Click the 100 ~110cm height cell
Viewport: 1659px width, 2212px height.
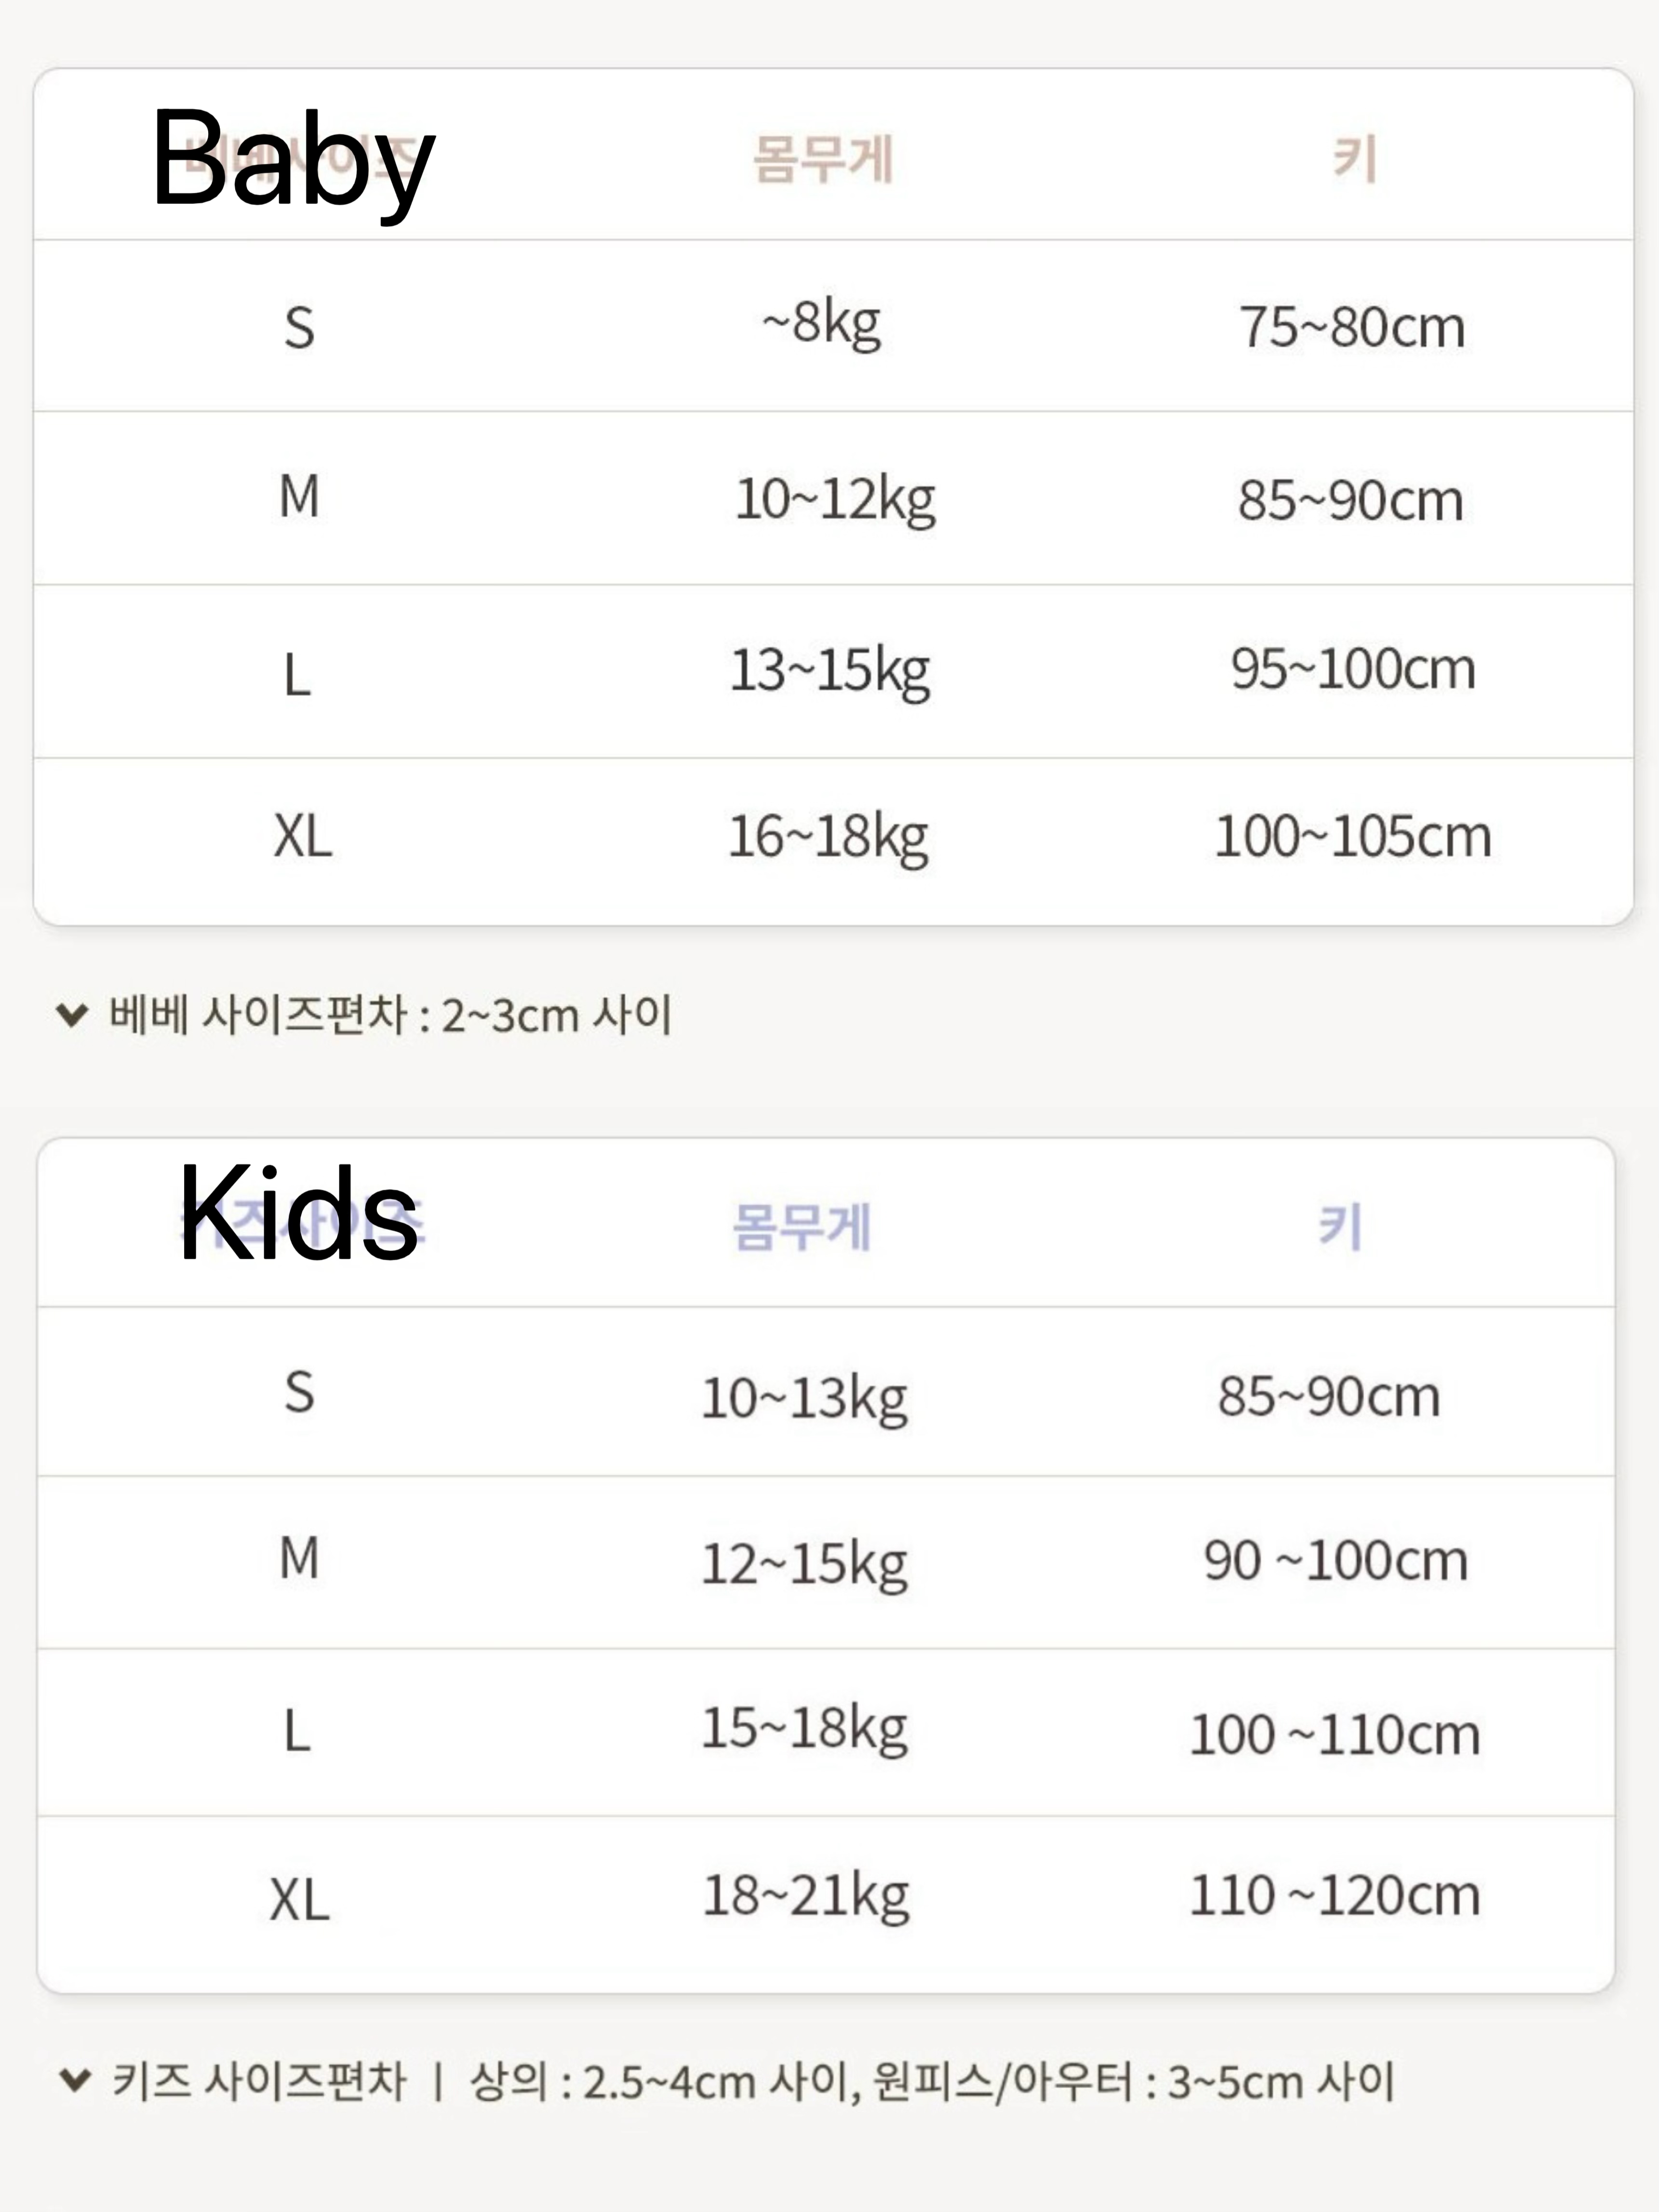(1335, 1734)
